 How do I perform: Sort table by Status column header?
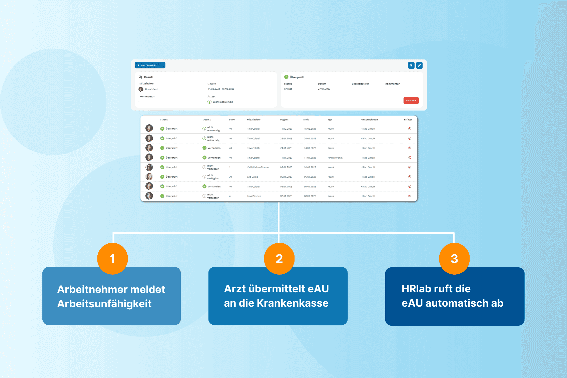coord(164,120)
